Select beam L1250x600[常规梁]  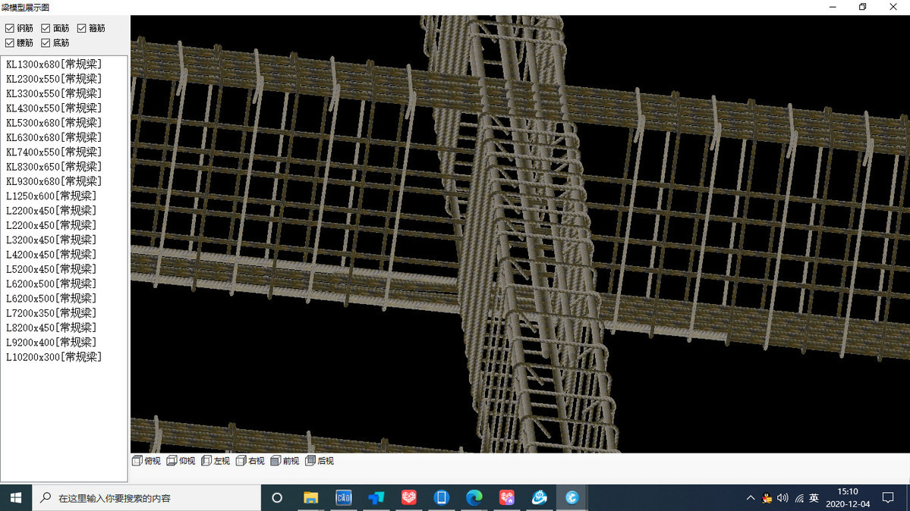point(51,196)
